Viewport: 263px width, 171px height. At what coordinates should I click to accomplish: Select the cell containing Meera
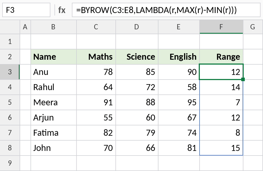[54, 102]
